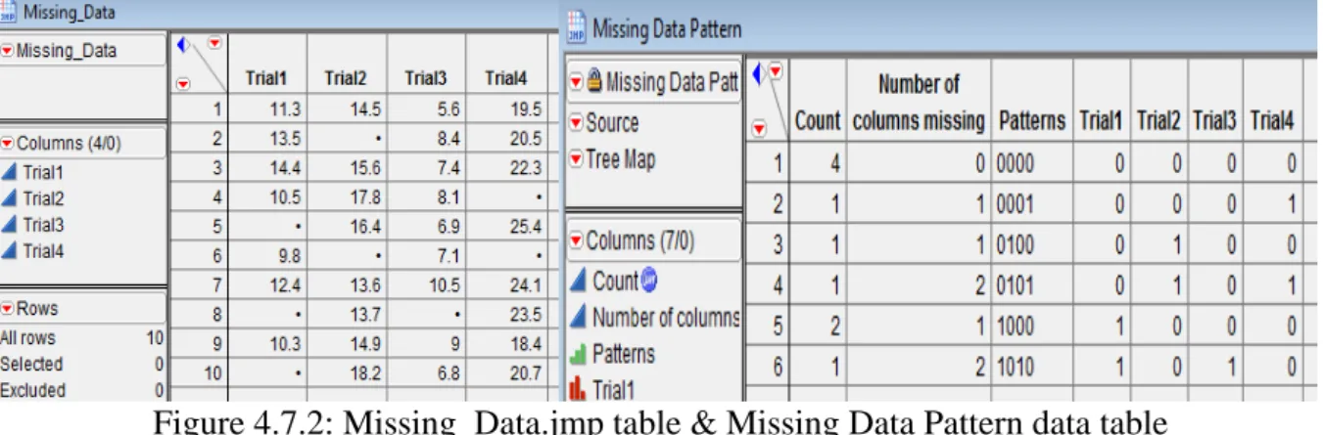Open columns red triangle in Pattern grid corner
This screenshot has width=1323, height=435.
point(775,69)
